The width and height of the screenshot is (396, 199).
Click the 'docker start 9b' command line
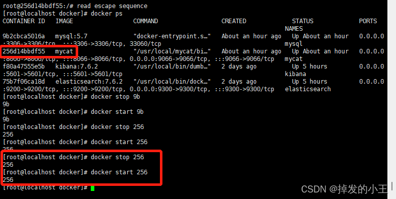[73, 112]
